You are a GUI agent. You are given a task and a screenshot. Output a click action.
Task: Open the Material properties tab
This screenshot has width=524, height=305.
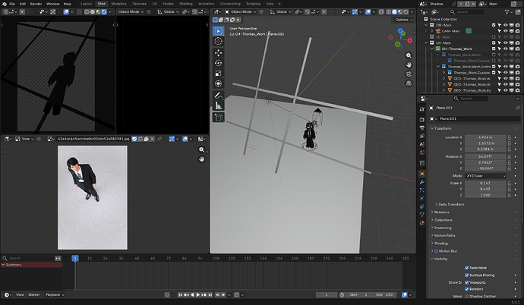click(x=422, y=223)
